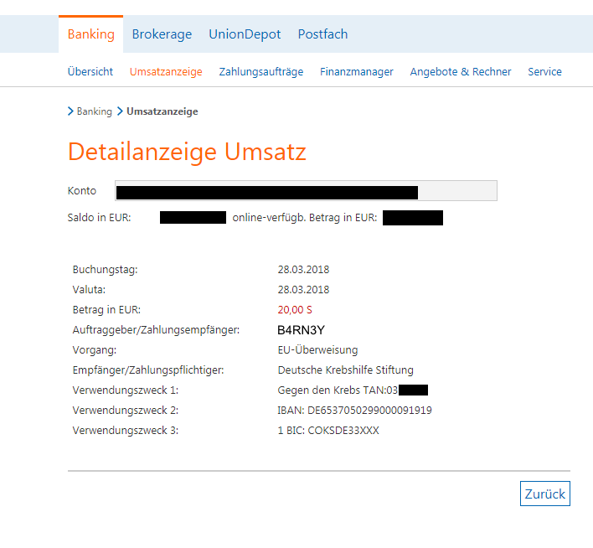Click the chevron before Umsatzanzeige breadcrumb

[120, 111]
